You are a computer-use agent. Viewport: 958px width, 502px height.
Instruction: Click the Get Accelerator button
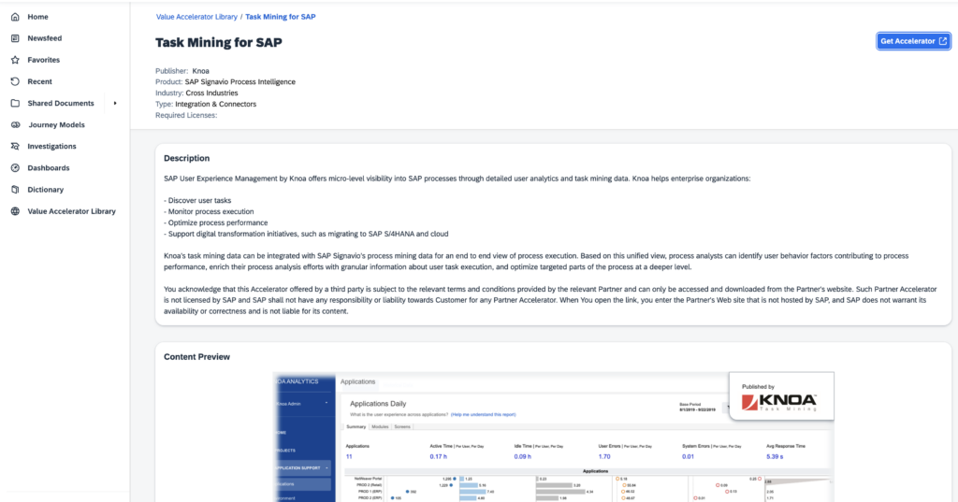pos(913,41)
